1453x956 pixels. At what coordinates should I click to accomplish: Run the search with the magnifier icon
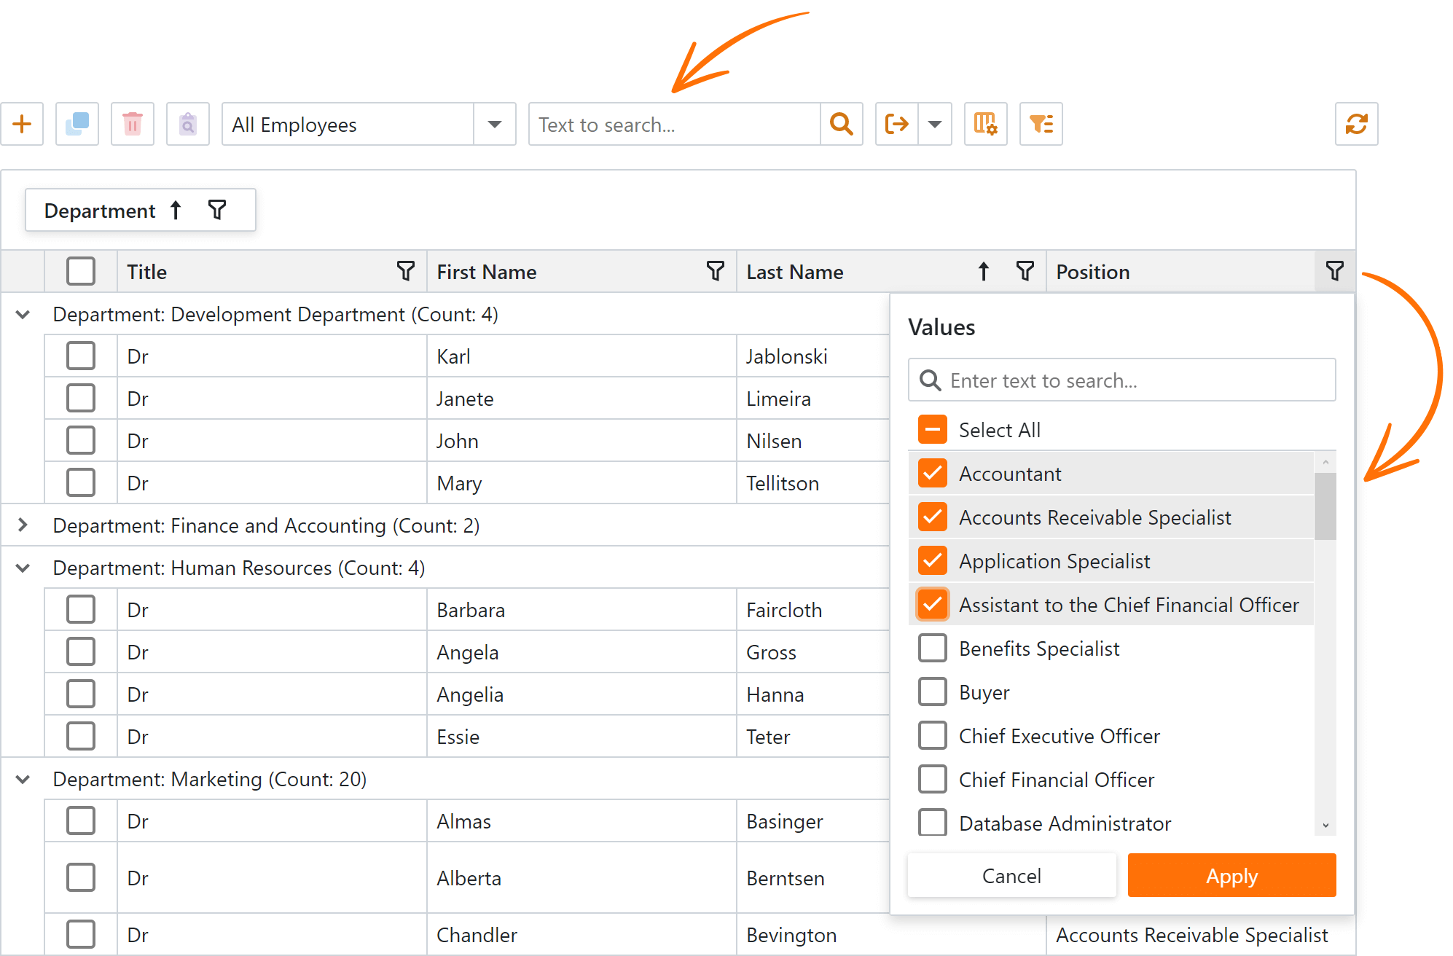point(841,124)
